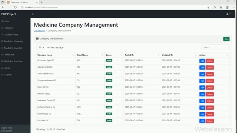Screen dimensions: 237x133
Task: Open the browser profile avatar icon
Action: (227, 7)
